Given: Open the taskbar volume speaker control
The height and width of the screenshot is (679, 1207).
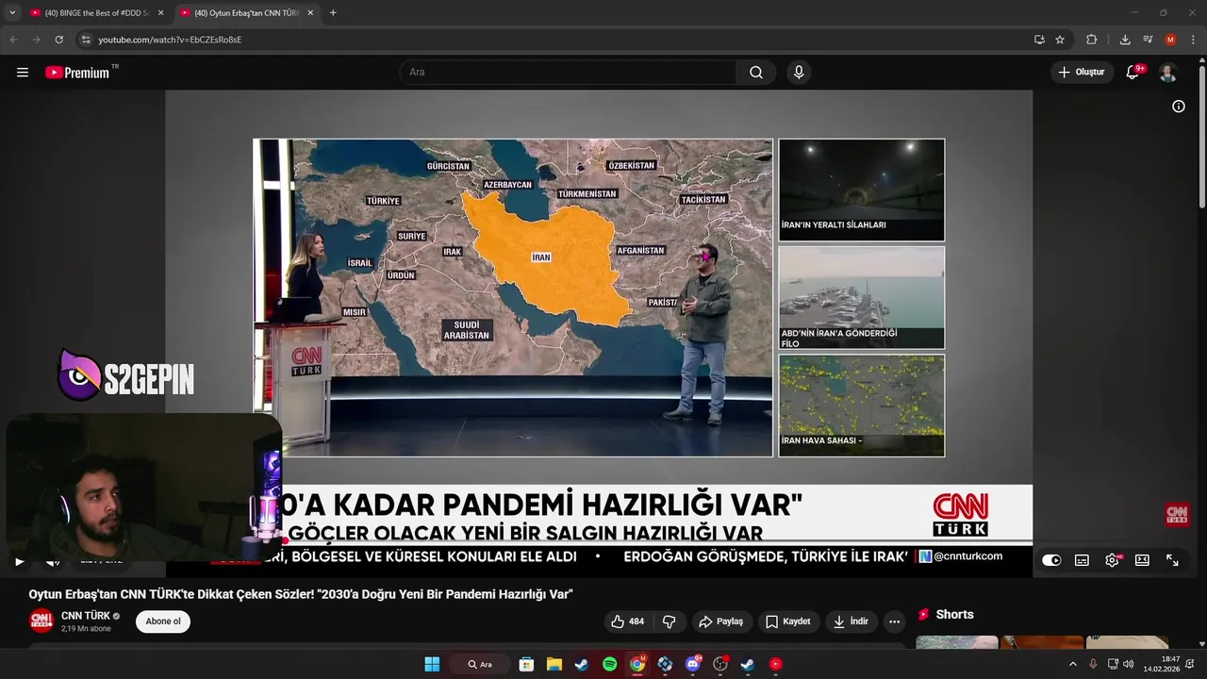Looking at the screenshot, I should tap(1129, 664).
